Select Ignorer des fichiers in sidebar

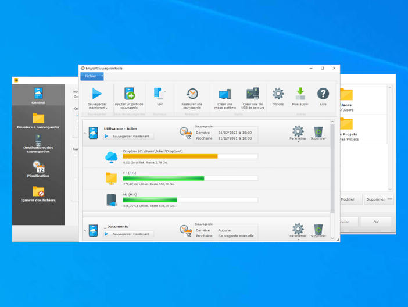pos(38,194)
